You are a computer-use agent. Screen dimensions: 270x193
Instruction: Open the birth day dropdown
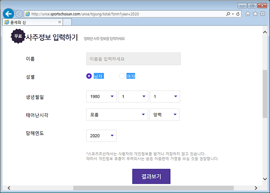tap(165, 96)
